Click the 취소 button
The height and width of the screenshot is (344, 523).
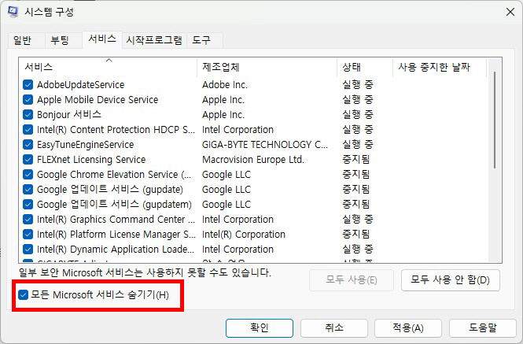point(334,328)
